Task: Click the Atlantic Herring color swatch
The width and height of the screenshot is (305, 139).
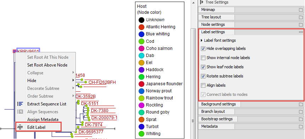Action: (x=141, y=27)
